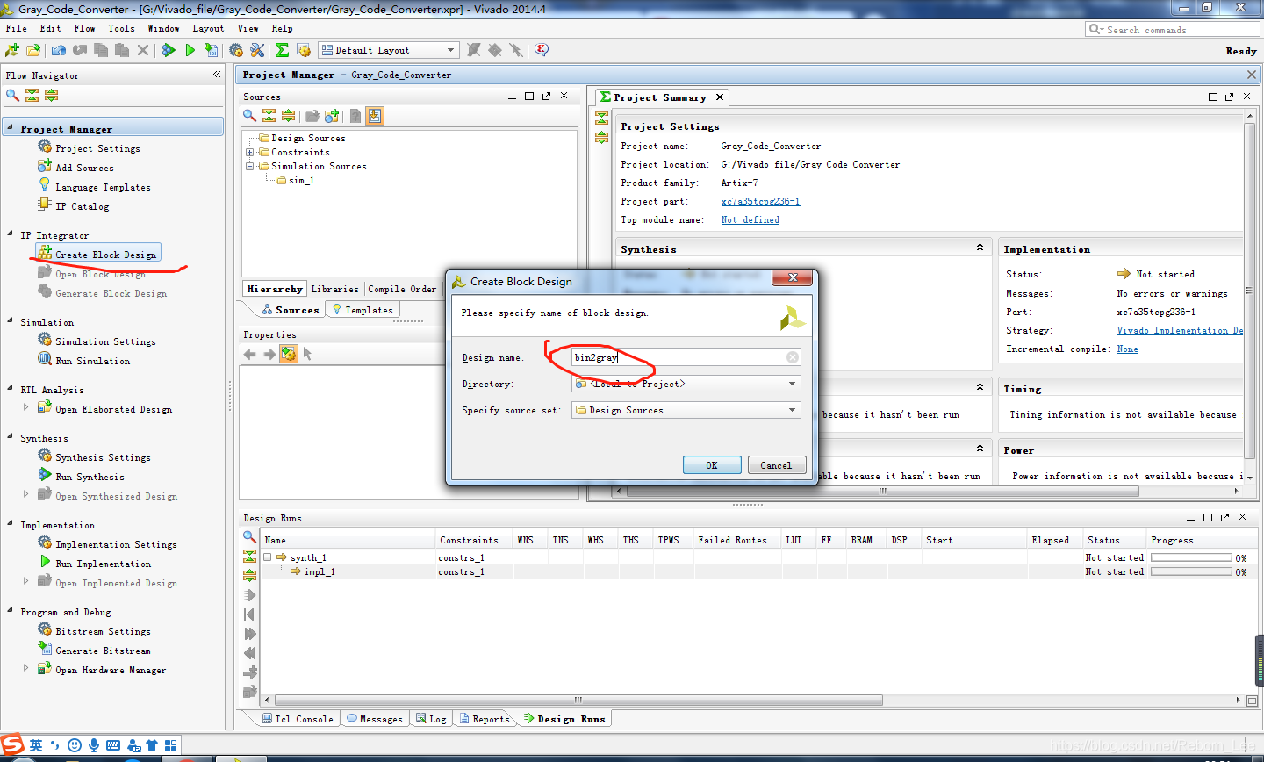Click the Properties panel settings icon
This screenshot has width=1264, height=762.
[289, 354]
